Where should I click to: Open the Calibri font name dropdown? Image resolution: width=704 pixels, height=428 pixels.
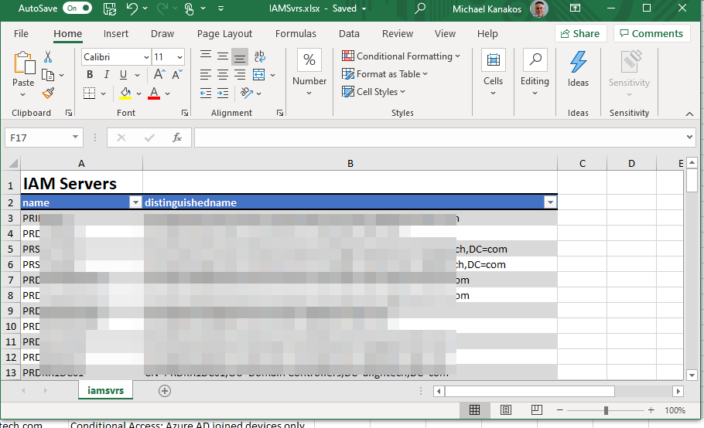coord(146,57)
